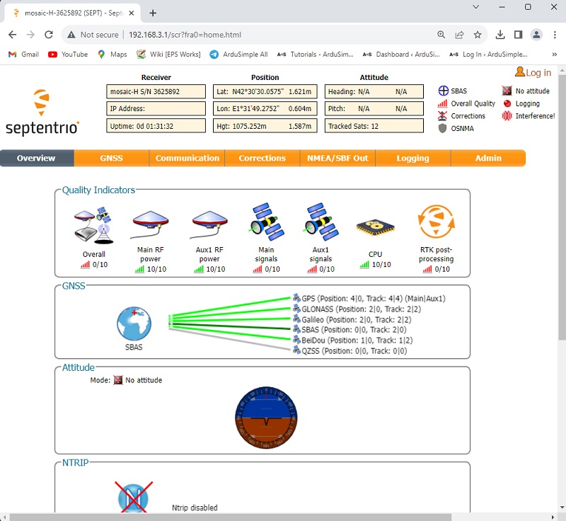566x521 pixels.
Task: Click the RTK post-processing icon
Action: [x=435, y=222]
